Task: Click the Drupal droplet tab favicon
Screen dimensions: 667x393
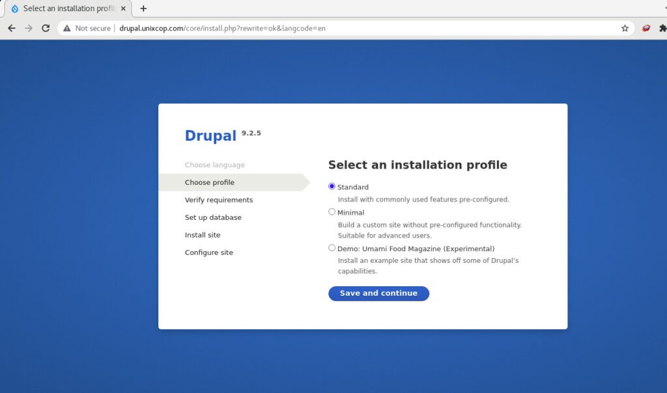Action: pos(14,8)
